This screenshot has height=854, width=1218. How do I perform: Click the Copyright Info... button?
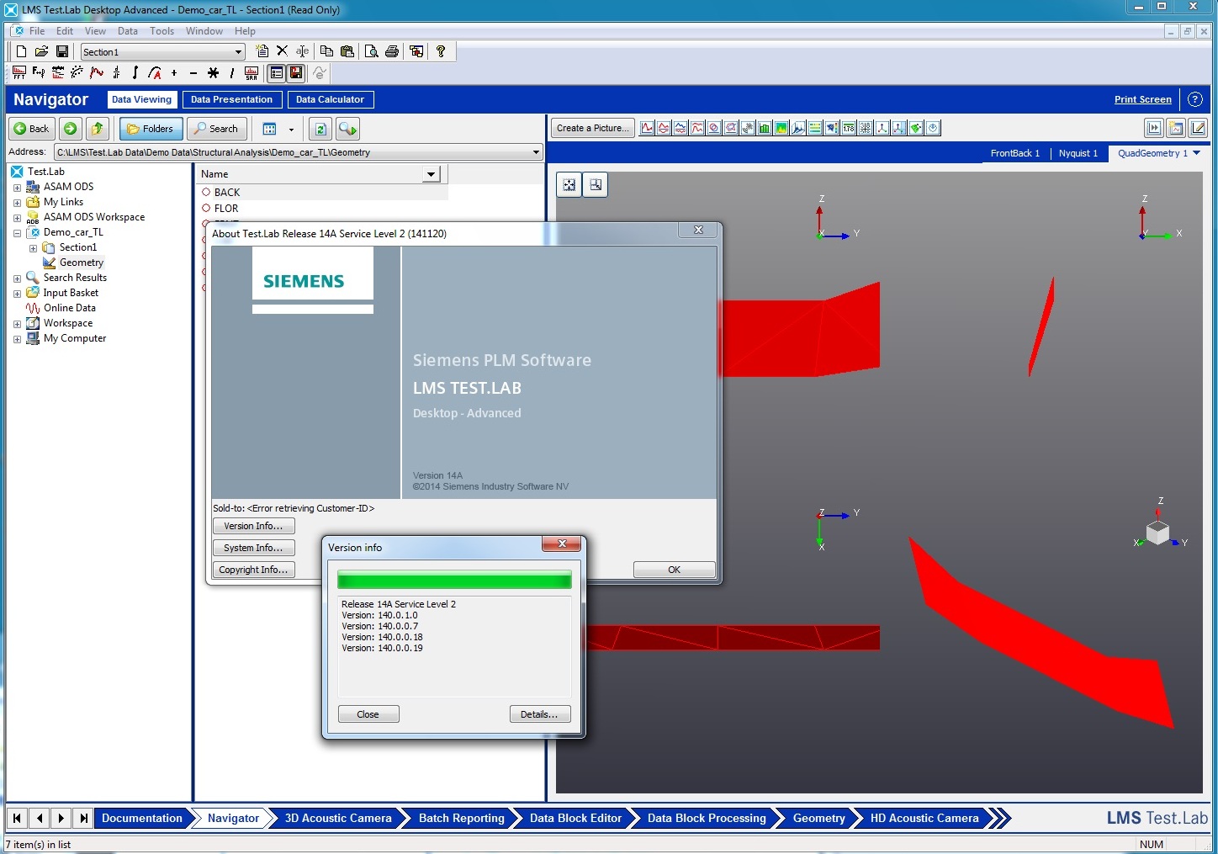coord(253,570)
